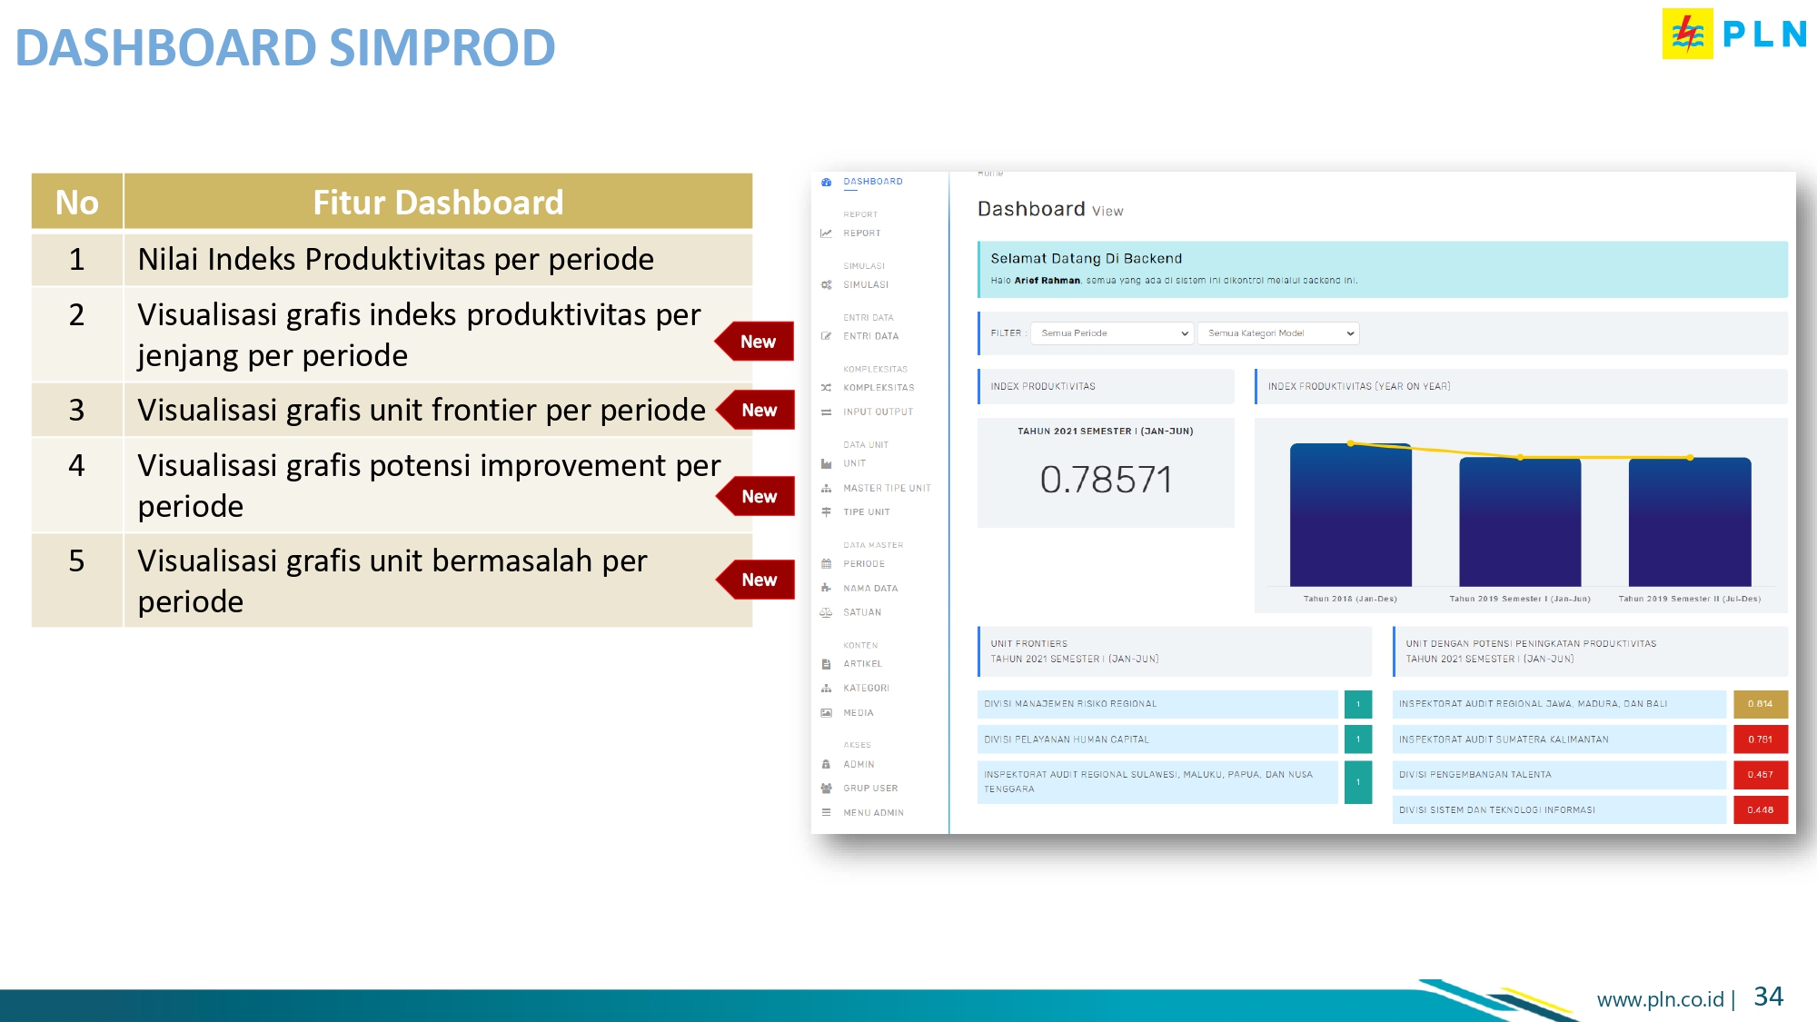Viewport: 1817px width, 1022px height.
Task: Click the PLN logo at top right
Action: tap(1733, 34)
